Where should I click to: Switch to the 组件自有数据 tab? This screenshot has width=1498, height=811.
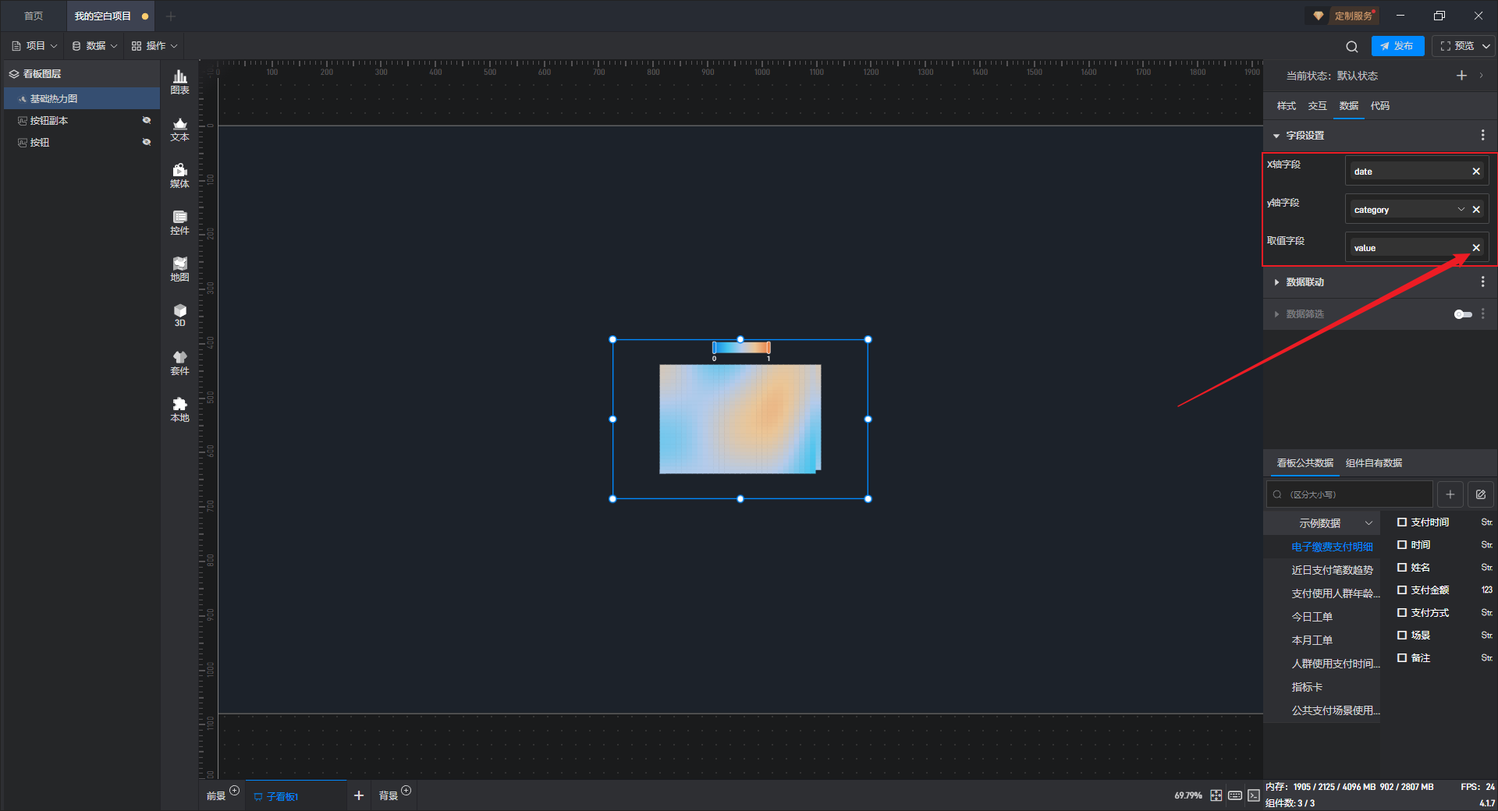pos(1373,463)
